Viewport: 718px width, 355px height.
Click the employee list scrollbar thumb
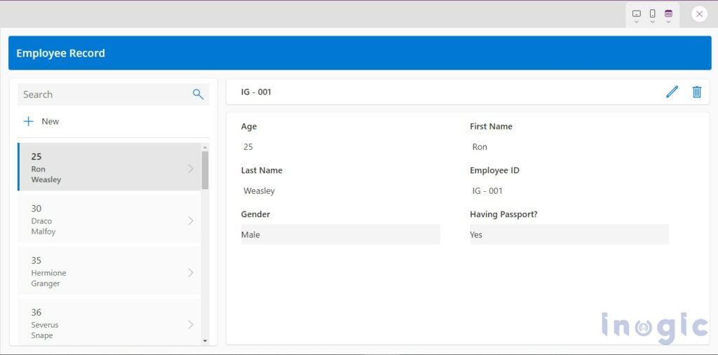click(205, 169)
